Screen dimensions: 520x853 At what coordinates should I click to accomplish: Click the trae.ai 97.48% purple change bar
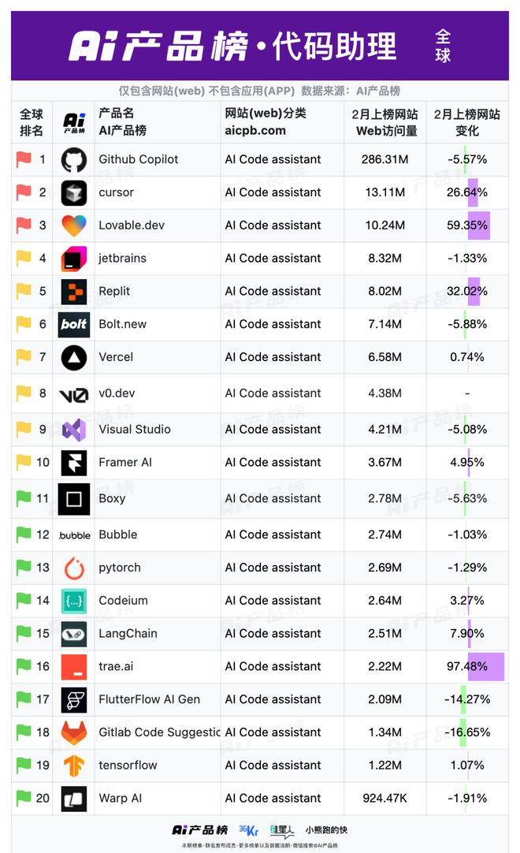coord(486,667)
